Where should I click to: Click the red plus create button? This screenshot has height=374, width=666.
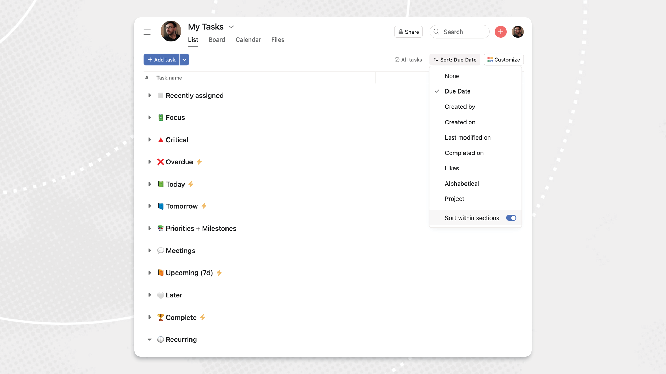[501, 32]
